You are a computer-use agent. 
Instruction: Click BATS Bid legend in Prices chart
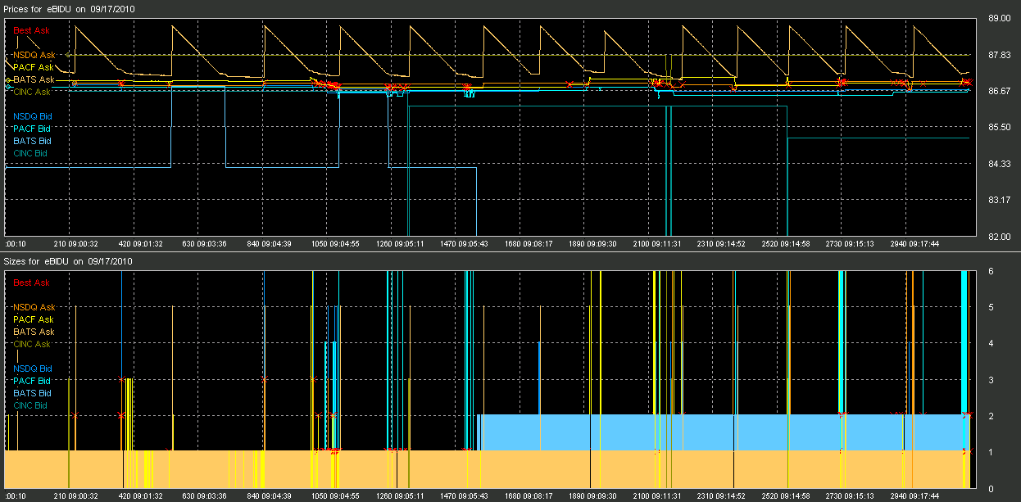(x=32, y=141)
